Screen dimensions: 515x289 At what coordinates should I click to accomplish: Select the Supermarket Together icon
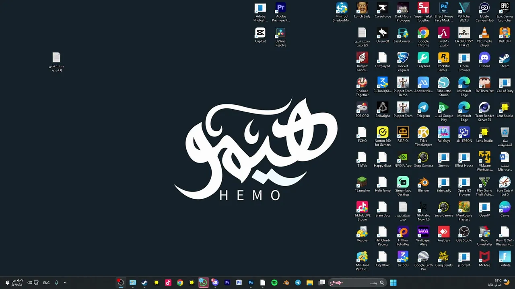423,12
